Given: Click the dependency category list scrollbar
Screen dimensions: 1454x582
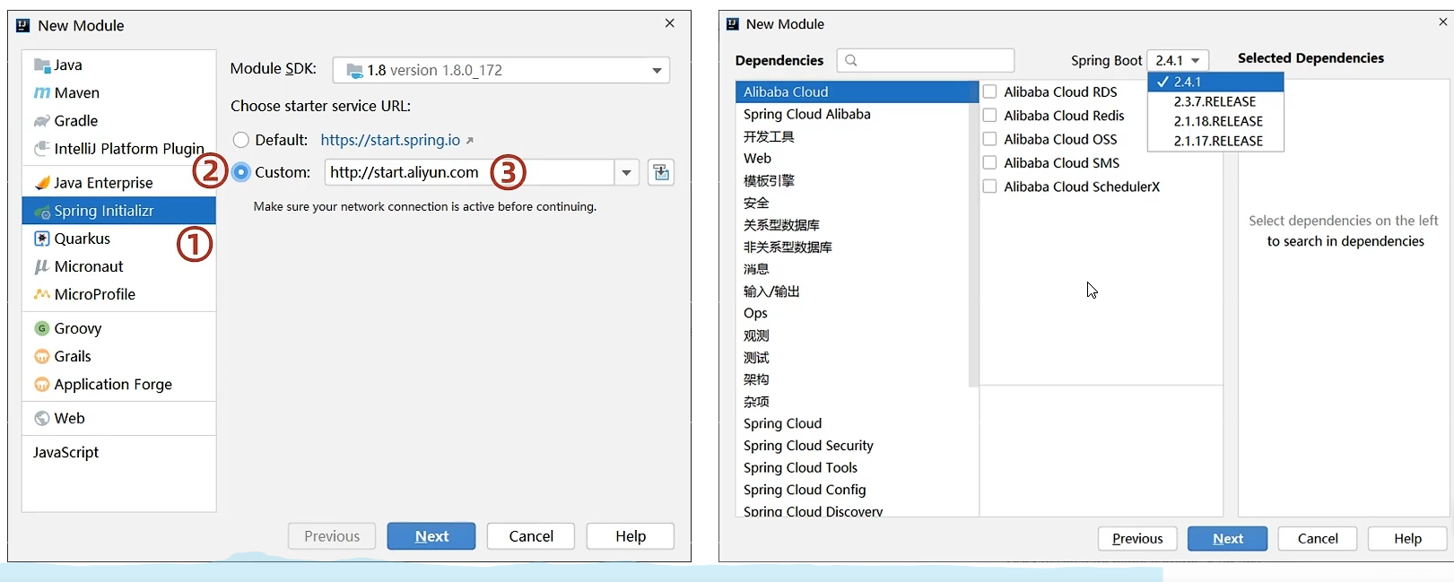Looking at the screenshot, I should click(x=973, y=235).
